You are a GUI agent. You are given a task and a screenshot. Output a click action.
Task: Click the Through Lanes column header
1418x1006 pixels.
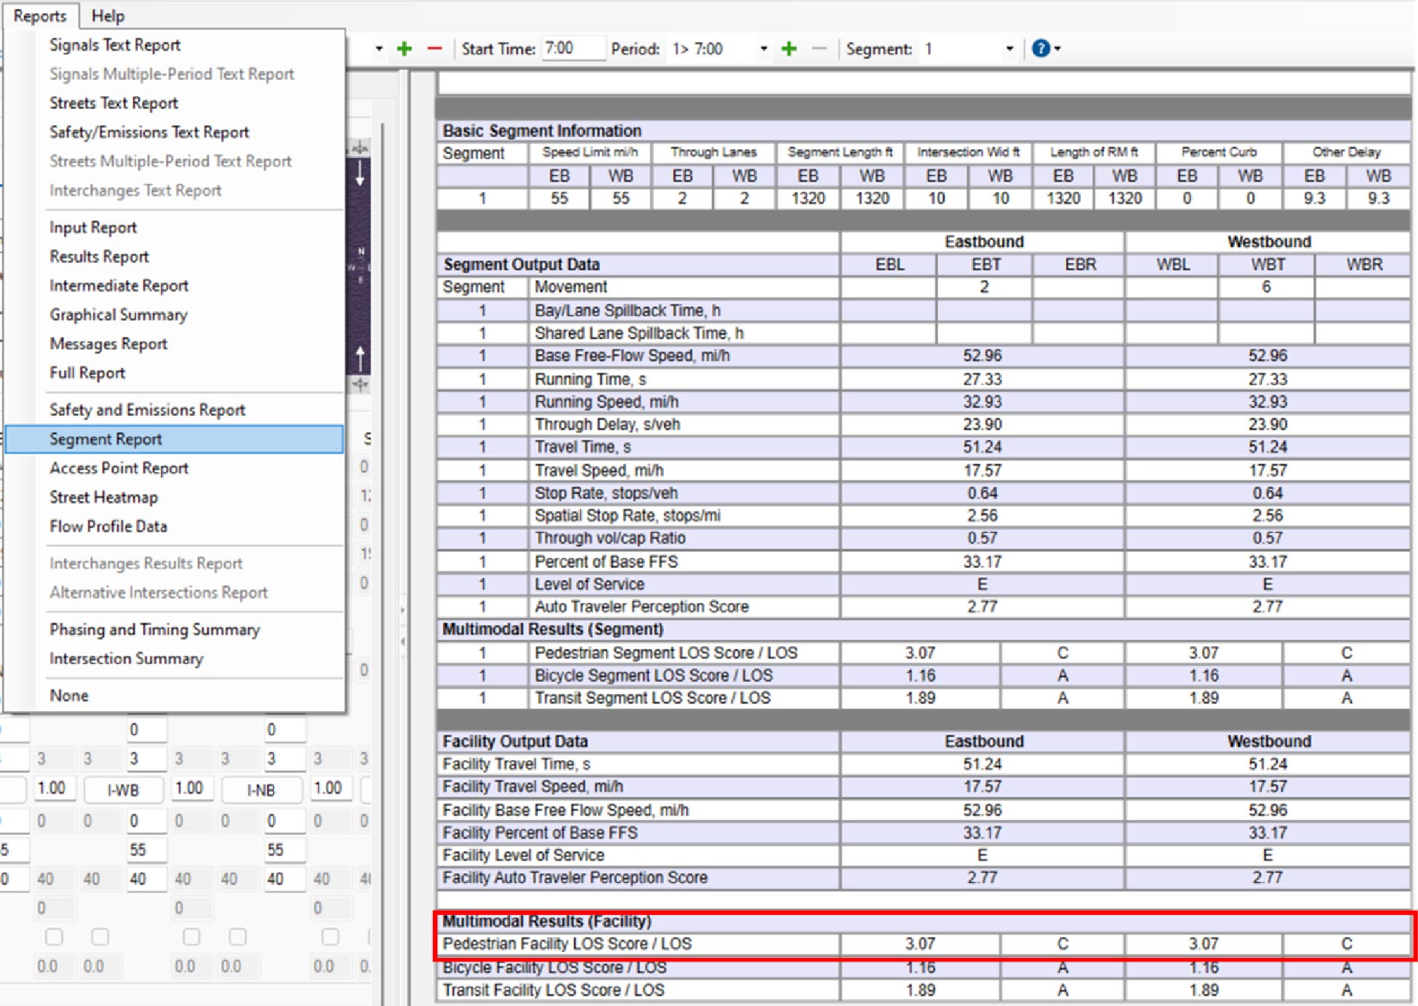[713, 152]
